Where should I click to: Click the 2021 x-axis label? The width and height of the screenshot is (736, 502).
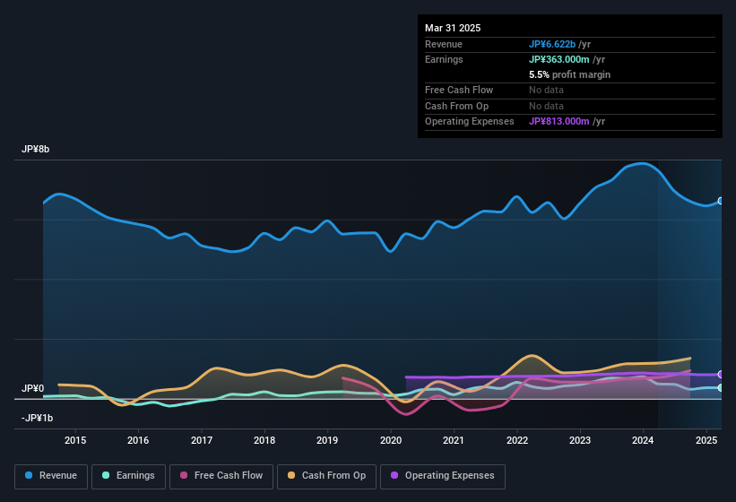coord(454,440)
